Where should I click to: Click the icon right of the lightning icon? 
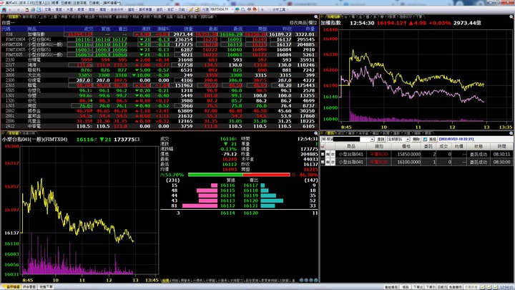click(197, 10)
